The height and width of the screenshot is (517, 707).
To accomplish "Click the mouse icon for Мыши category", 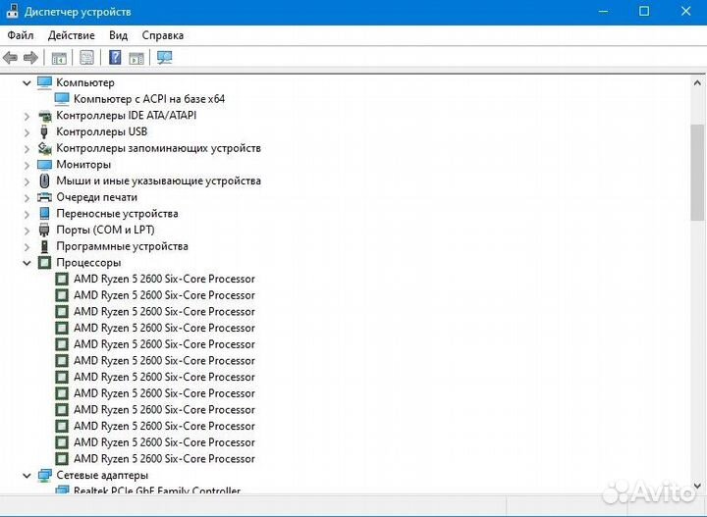I will pyautogui.click(x=44, y=181).
